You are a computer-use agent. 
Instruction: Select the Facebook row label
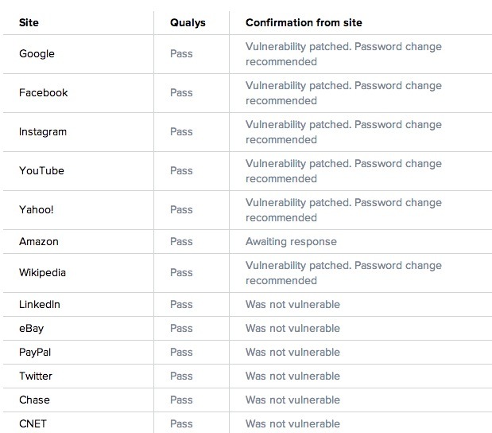tap(44, 93)
